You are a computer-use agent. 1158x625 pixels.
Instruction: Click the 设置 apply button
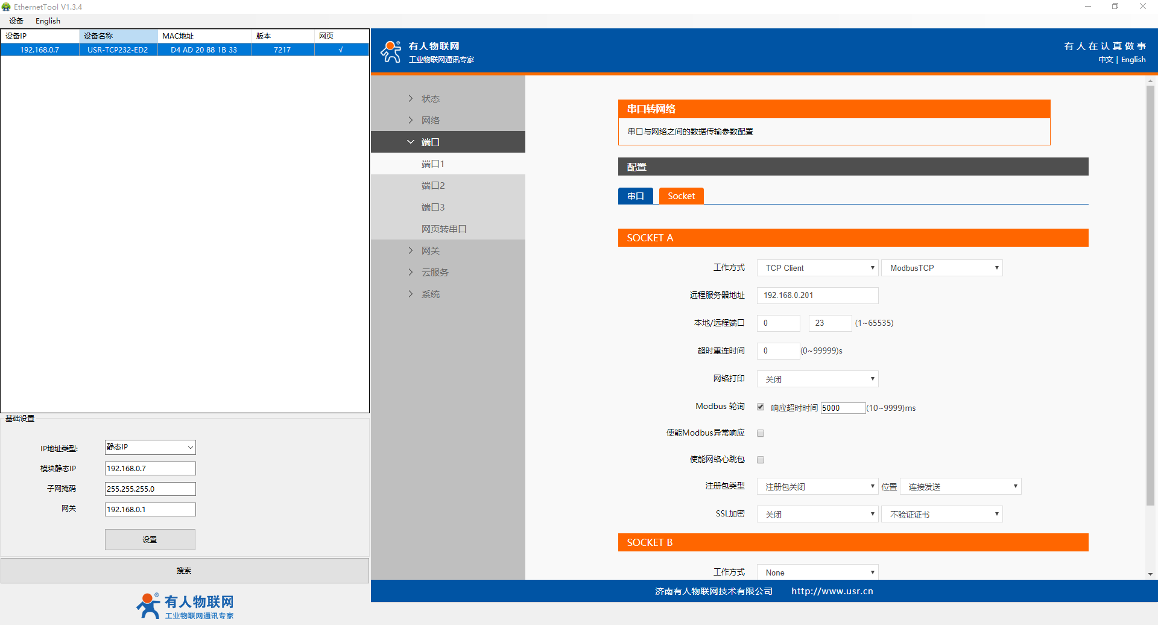[150, 540]
